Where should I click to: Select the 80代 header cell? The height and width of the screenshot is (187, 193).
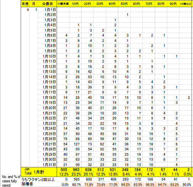click(x=161, y=4)
